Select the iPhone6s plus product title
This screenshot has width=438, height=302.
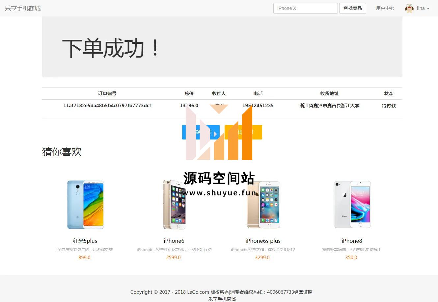tap(263, 241)
